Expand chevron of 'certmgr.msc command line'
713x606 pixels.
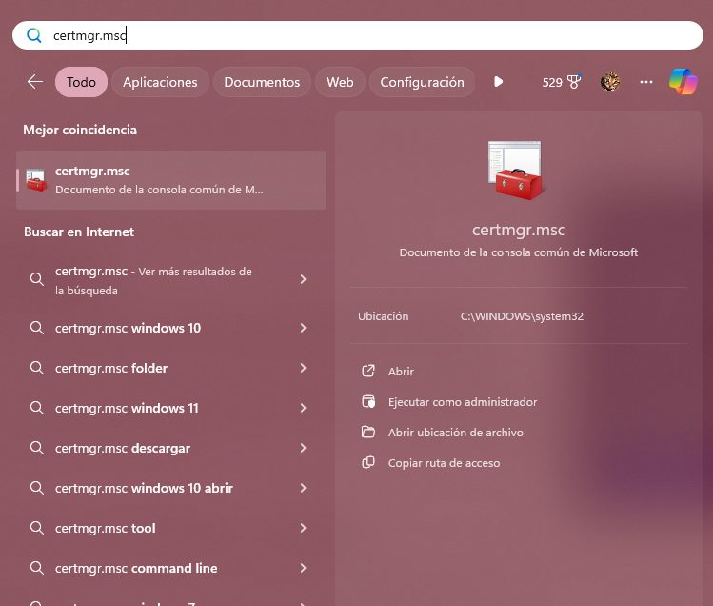(x=303, y=568)
